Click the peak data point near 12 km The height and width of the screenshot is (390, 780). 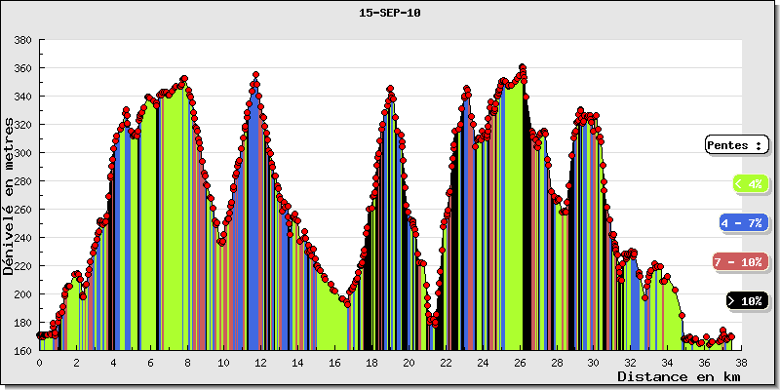point(255,74)
